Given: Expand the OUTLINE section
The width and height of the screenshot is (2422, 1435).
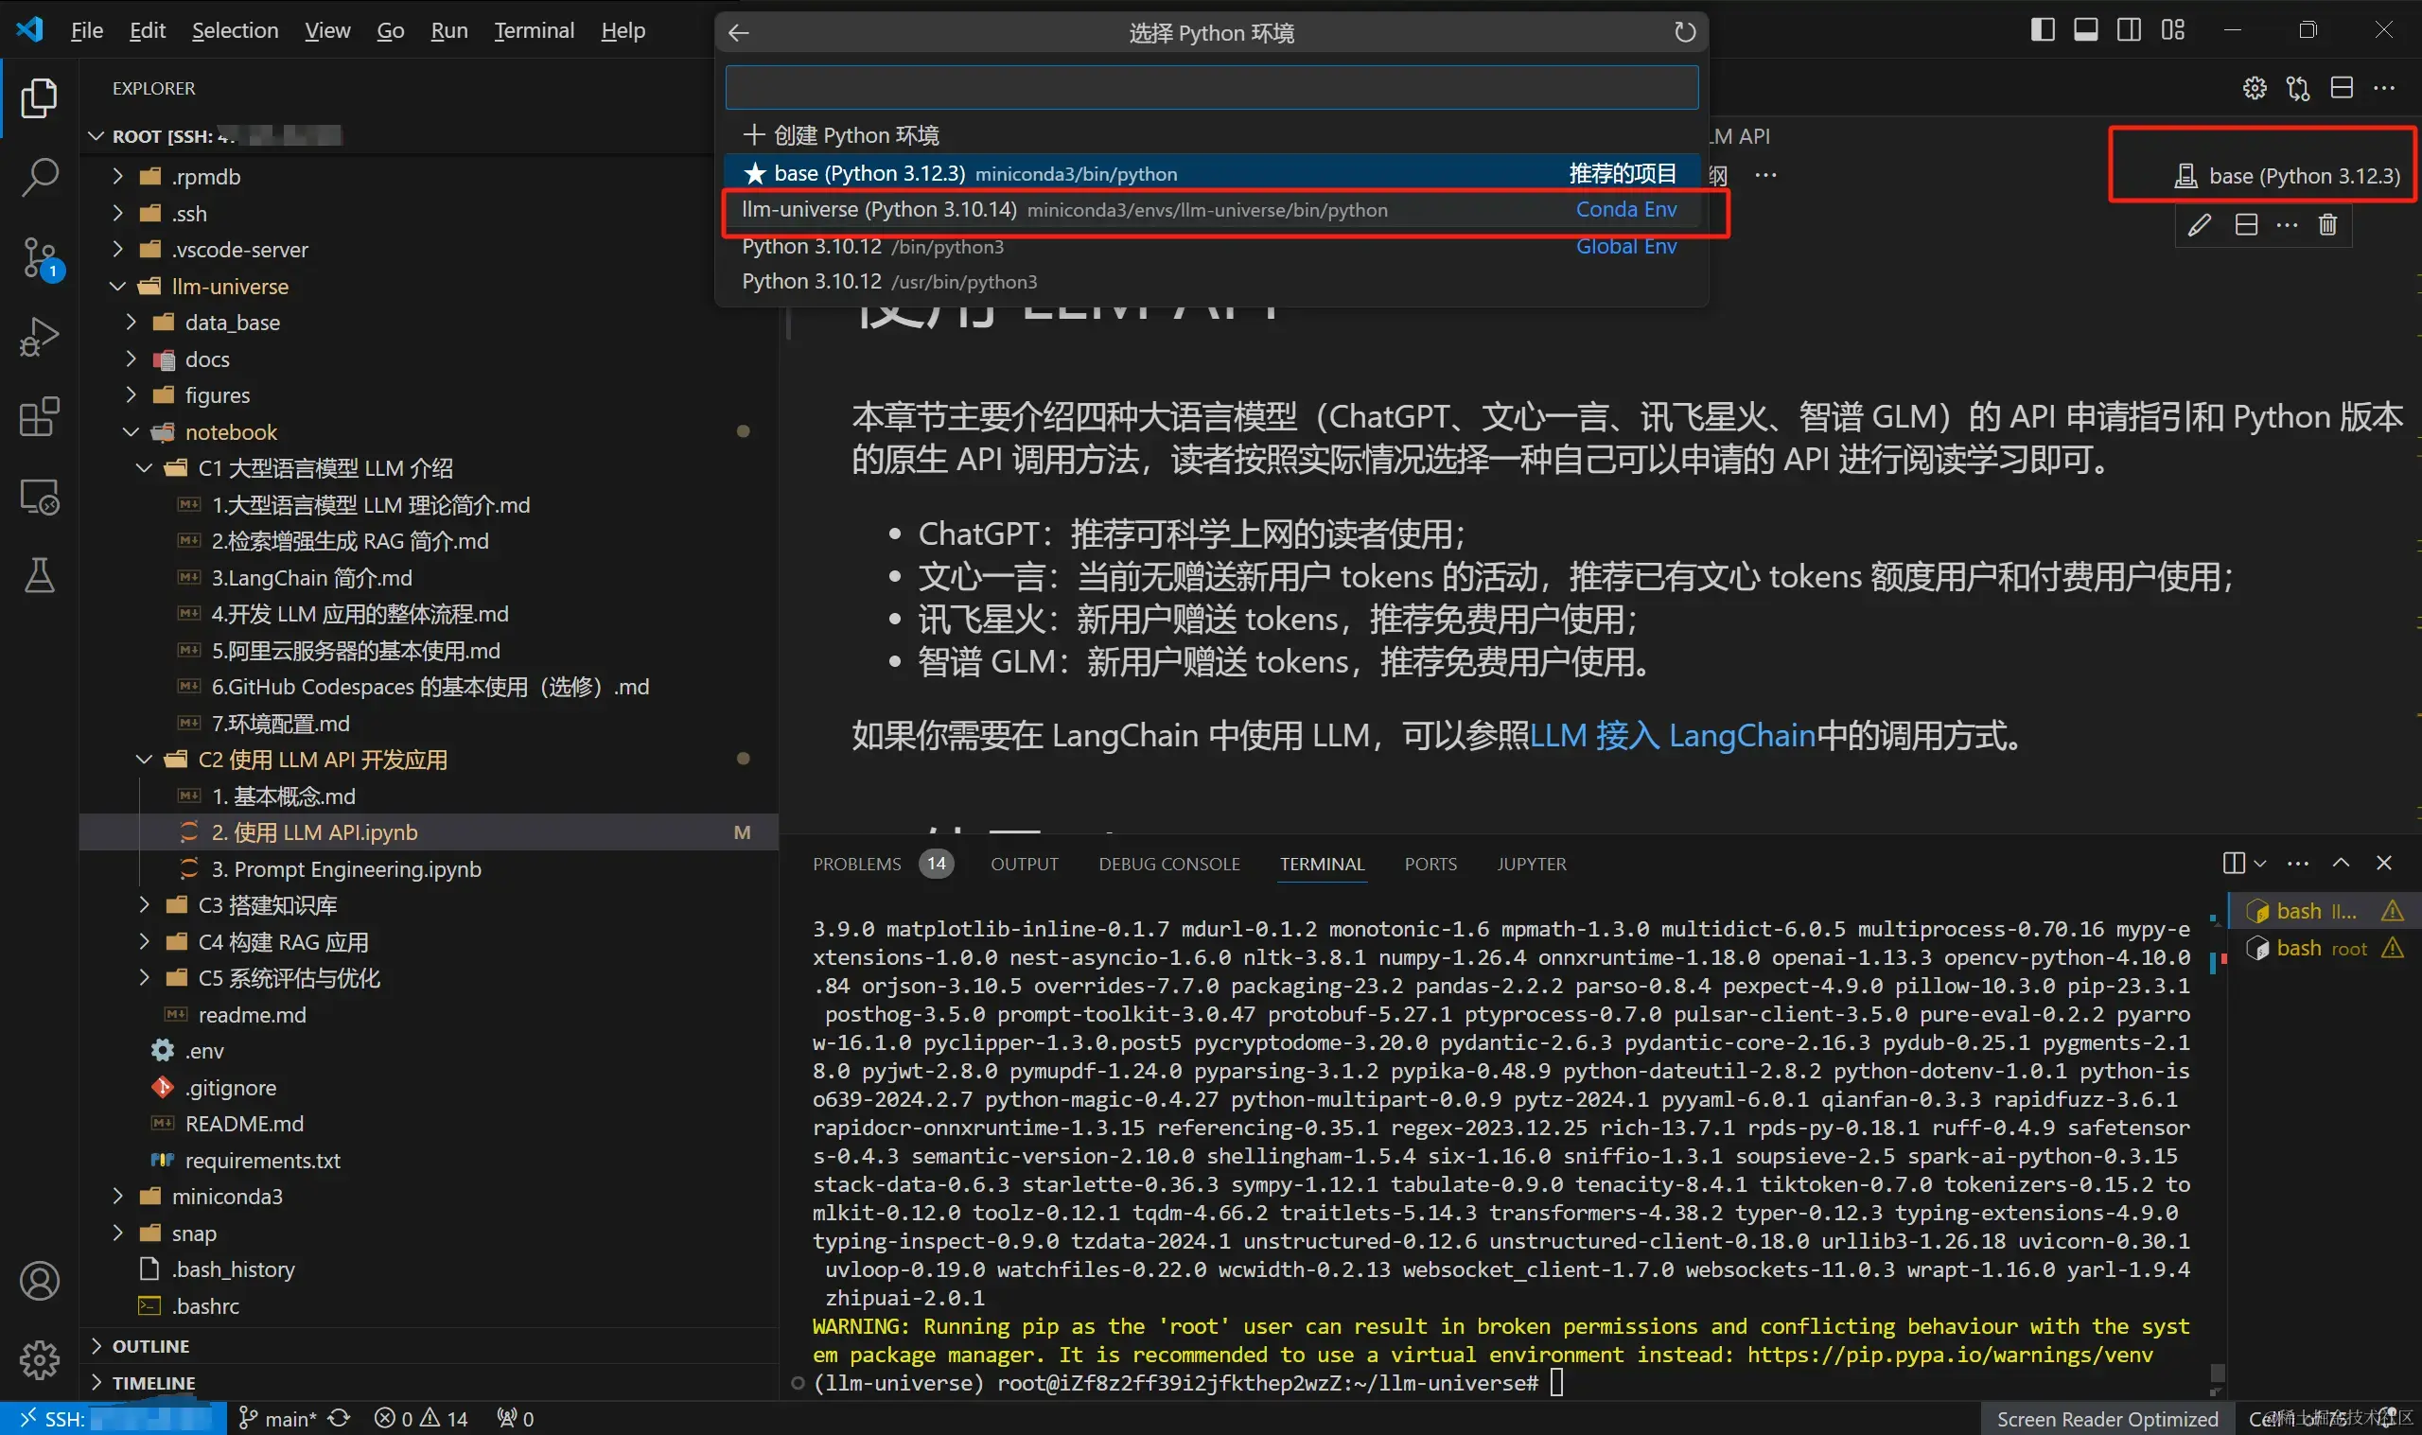Looking at the screenshot, I should (149, 1346).
